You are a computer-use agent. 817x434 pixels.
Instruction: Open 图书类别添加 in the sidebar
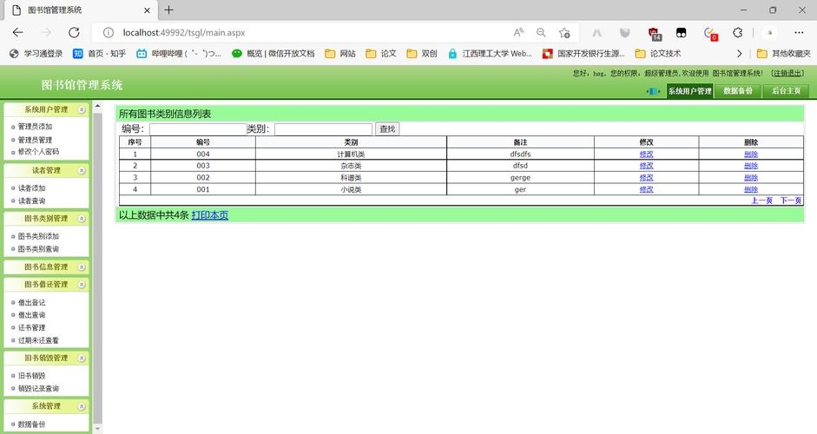coord(38,236)
